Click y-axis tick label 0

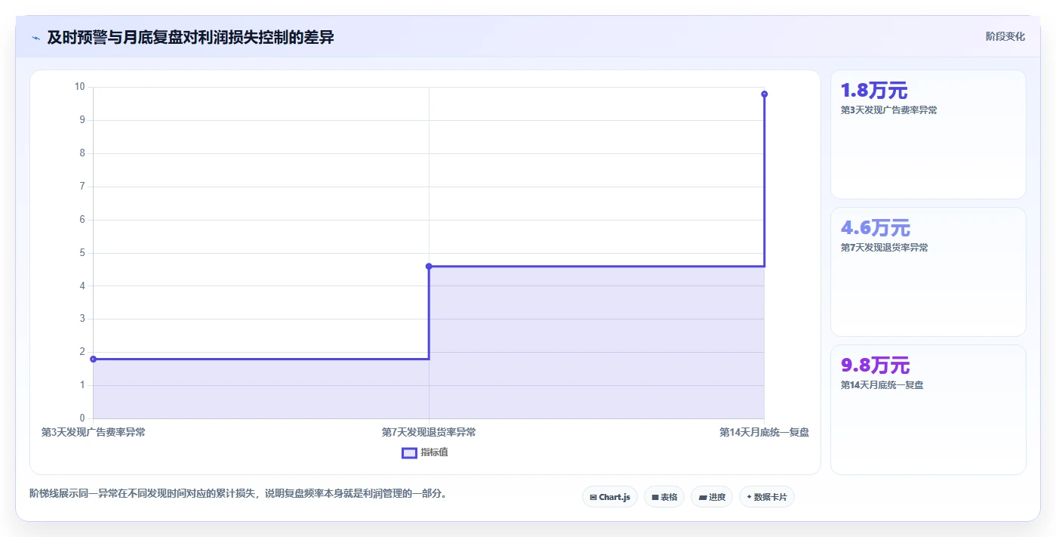pyautogui.click(x=82, y=418)
